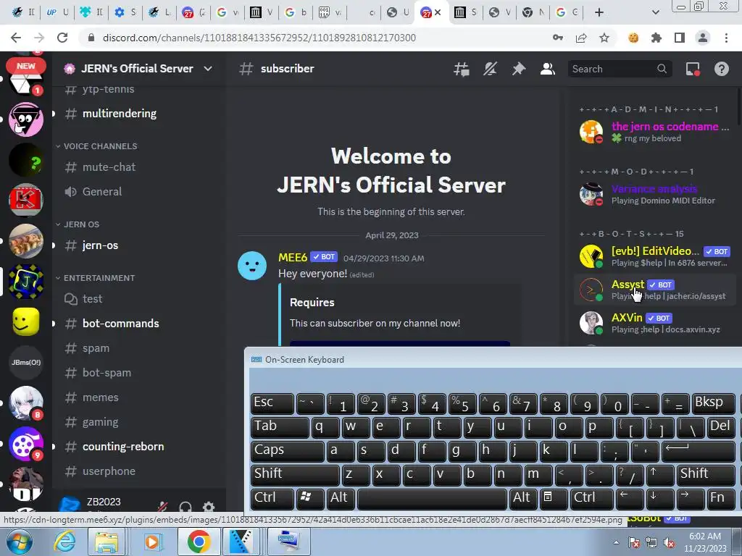Open Windows Explorer folder in taskbar

pyautogui.click(x=107, y=542)
